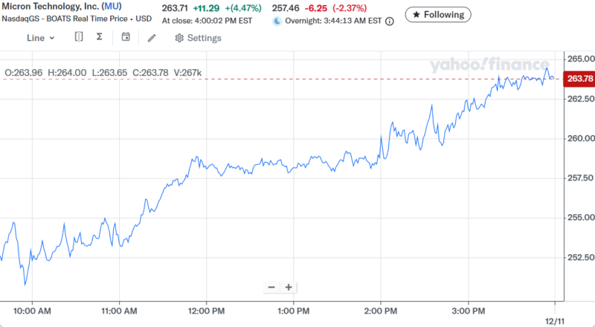Image resolution: width=595 pixels, height=327 pixels.
Task: Open the events calendar icon
Action: coord(126,37)
